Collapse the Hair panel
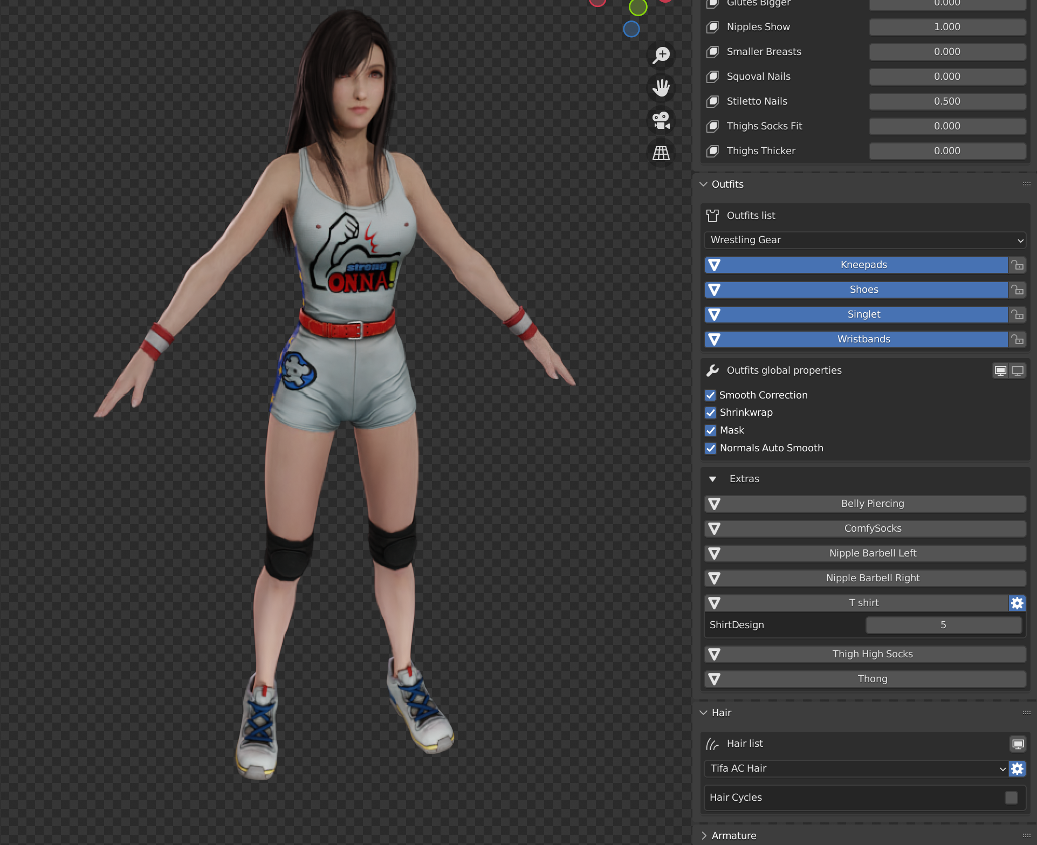The height and width of the screenshot is (845, 1037). click(x=703, y=713)
